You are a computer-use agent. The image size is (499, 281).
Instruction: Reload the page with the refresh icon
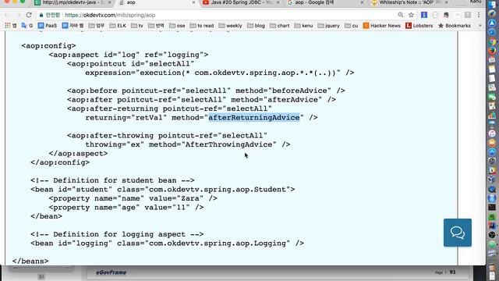coord(29,15)
